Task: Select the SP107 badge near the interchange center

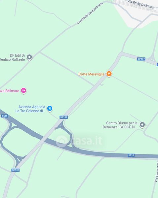Action: 64,117
